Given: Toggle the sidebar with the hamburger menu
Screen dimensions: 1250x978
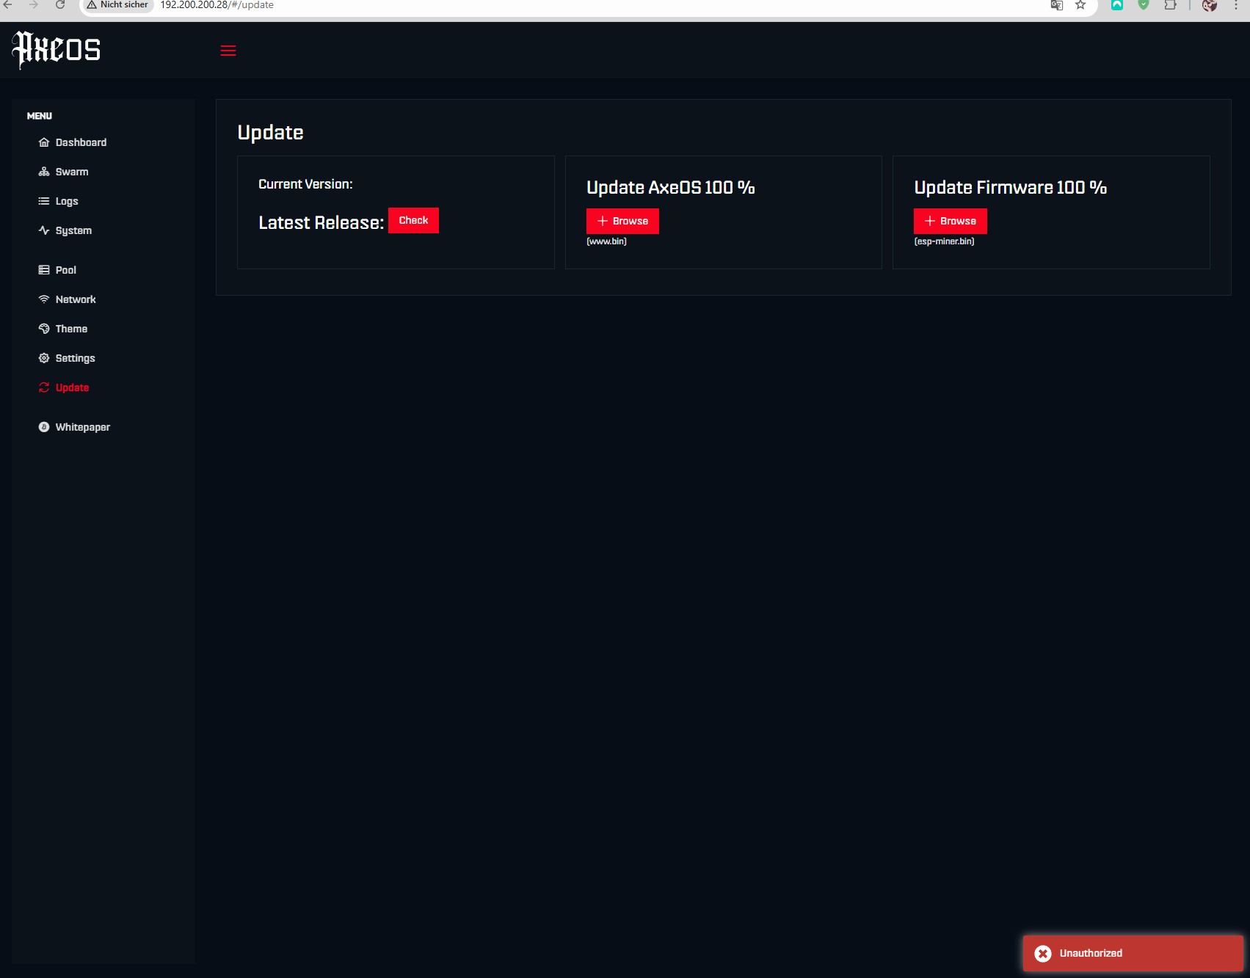Looking at the screenshot, I should tap(228, 50).
